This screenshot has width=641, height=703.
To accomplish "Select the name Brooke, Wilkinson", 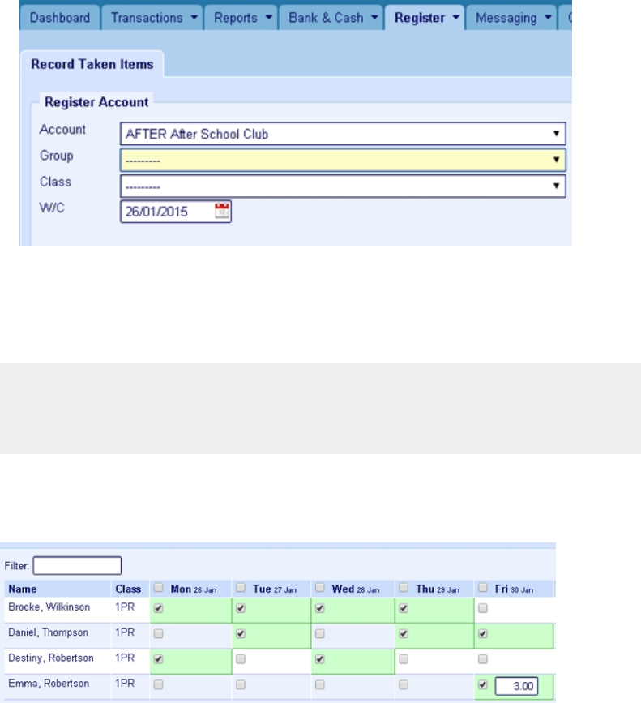I will [49, 607].
